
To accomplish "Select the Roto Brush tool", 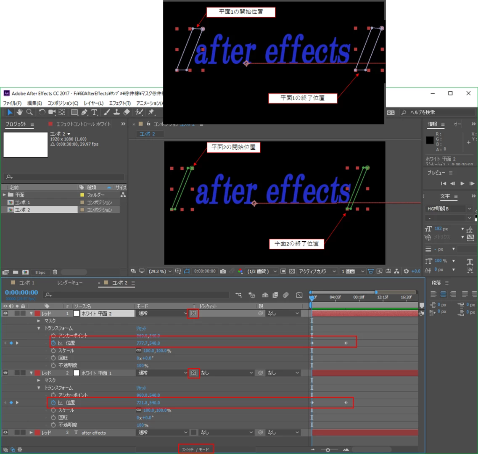I will point(139,112).
